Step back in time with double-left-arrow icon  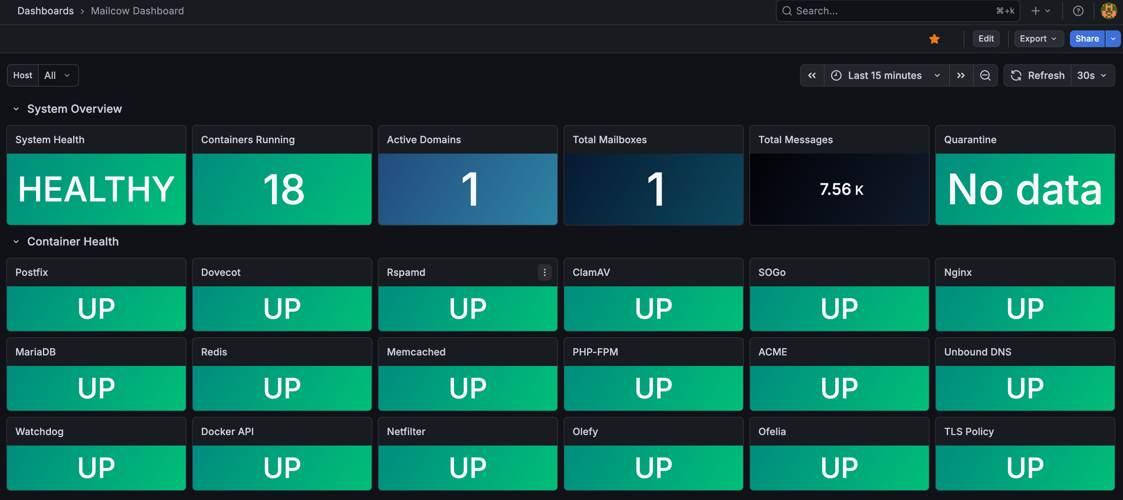[812, 75]
